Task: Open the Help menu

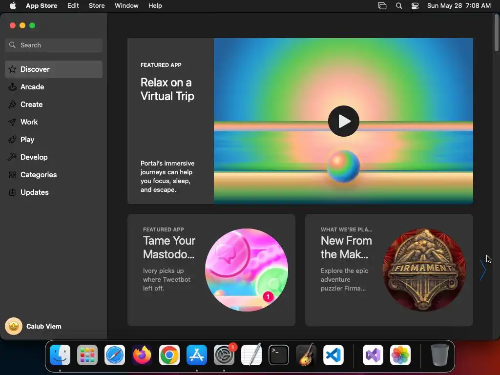Action: point(155,6)
